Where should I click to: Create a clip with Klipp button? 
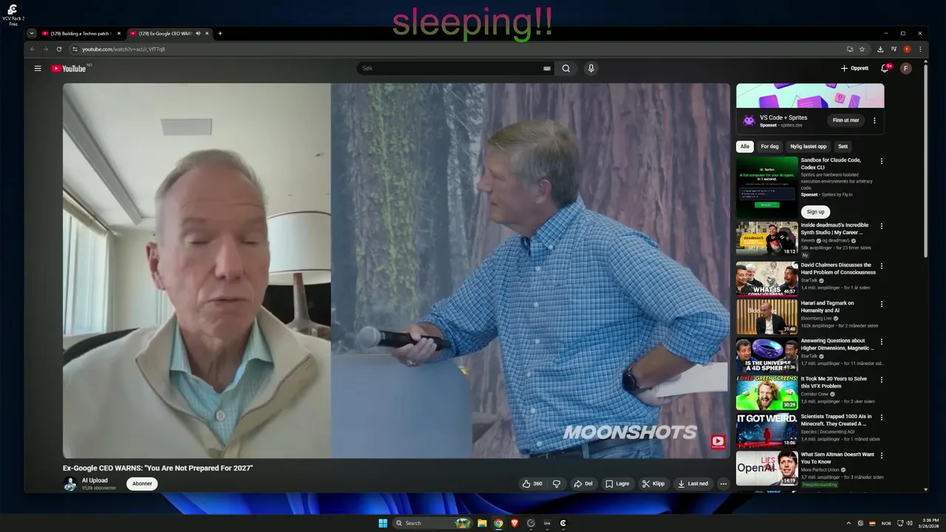pyautogui.click(x=653, y=484)
